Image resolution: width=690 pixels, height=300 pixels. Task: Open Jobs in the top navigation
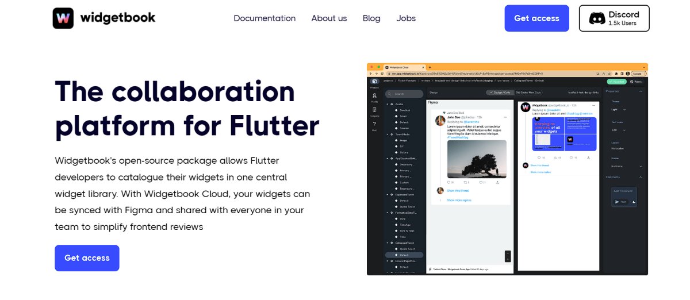(x=406, y=18)
